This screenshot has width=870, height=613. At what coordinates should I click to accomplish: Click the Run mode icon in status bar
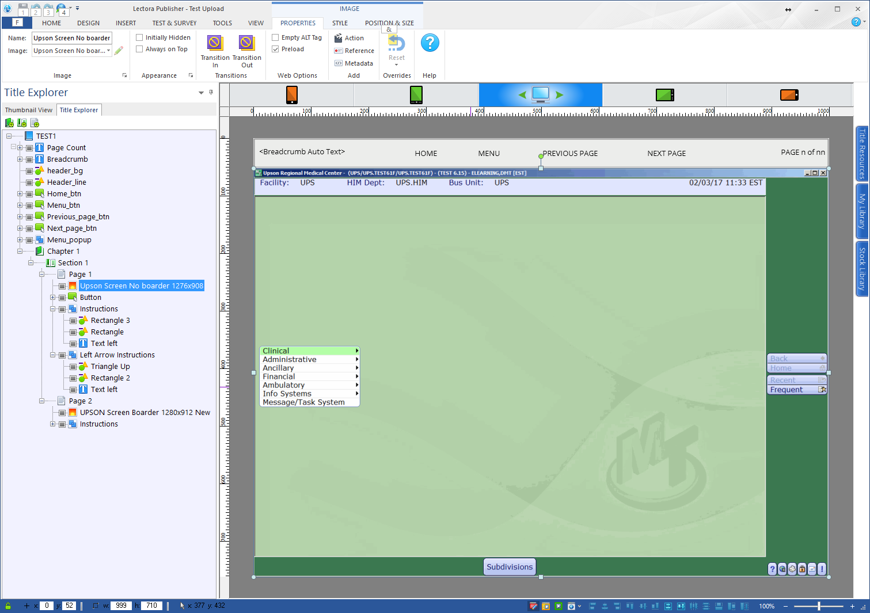[x=546, y=606]
